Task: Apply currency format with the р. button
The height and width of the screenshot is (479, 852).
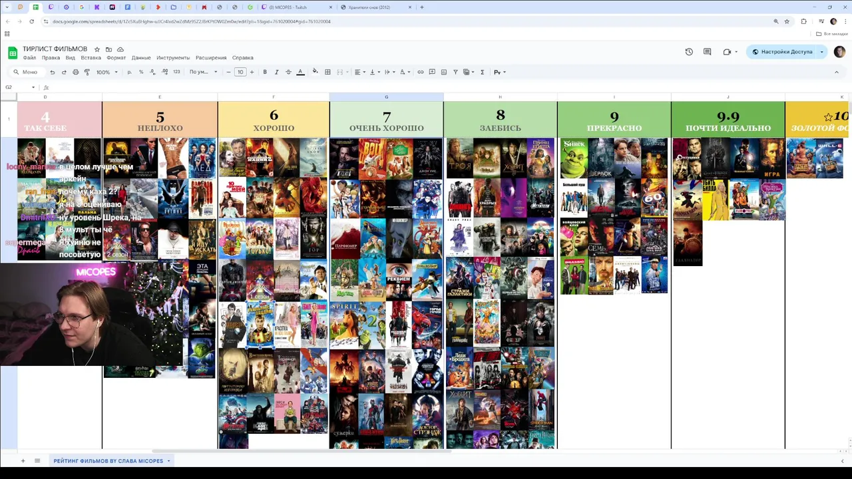Action: tap(129, 72)
